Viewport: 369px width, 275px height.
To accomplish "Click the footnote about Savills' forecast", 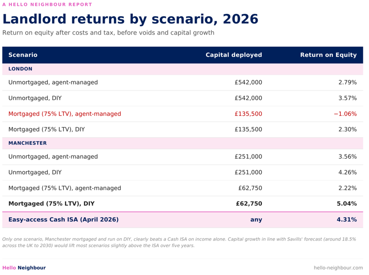I will tap(179, 242).
